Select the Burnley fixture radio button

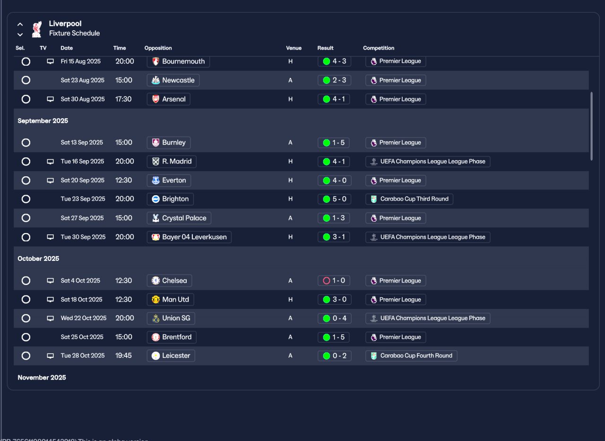click(x=26, y=143)
